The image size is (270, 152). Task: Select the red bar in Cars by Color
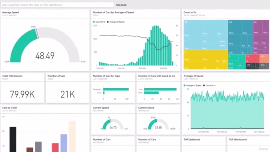click(55, 147)
